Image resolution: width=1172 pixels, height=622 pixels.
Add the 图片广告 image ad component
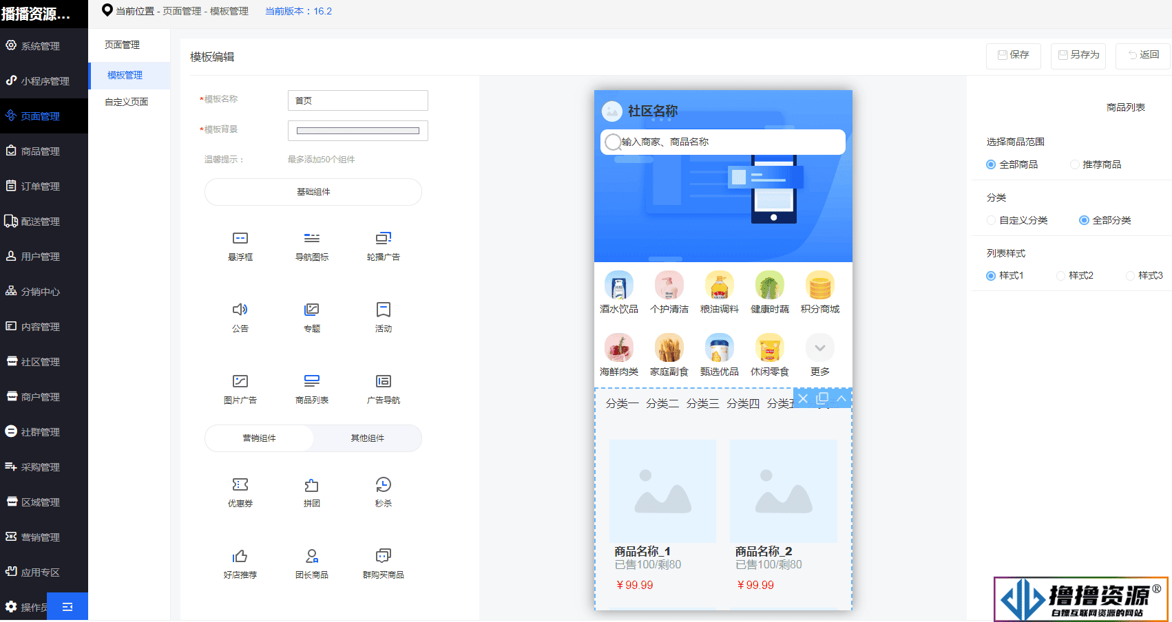(x=240, y=389)
